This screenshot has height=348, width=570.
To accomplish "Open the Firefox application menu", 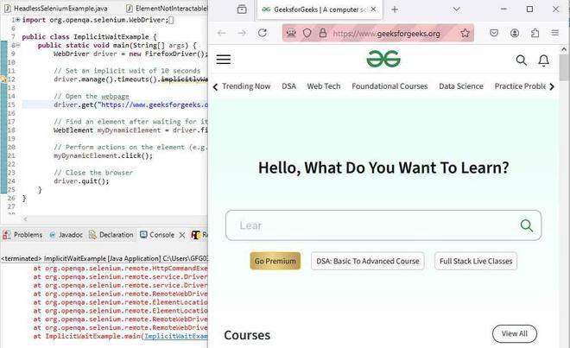I will (x=554, y=33).
